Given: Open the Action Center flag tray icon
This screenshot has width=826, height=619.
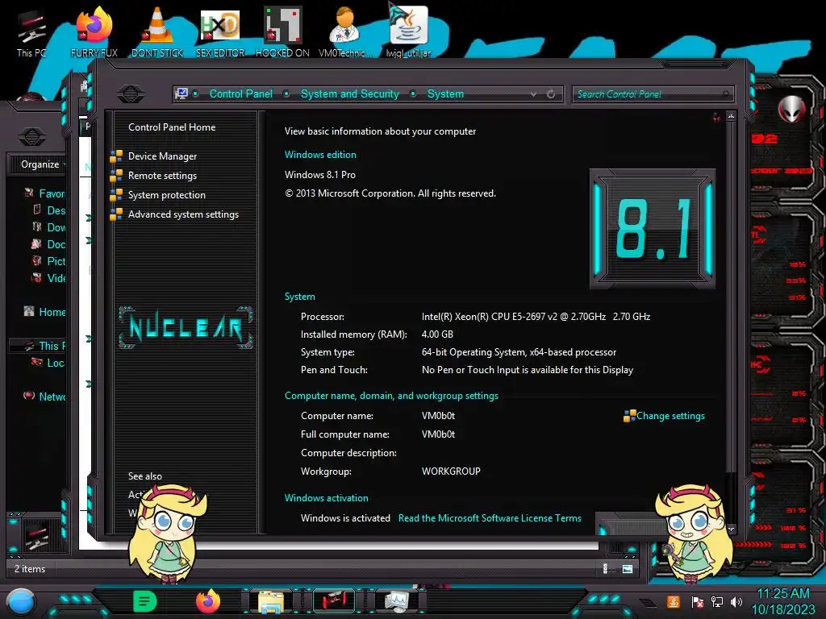Looking at the screenshot, I should 697,602.
